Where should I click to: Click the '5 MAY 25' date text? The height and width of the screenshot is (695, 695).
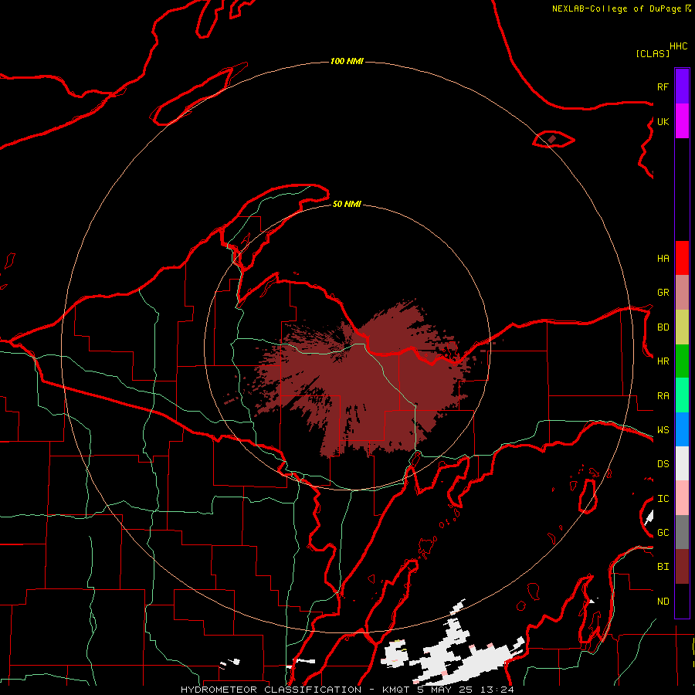point(445,690)
